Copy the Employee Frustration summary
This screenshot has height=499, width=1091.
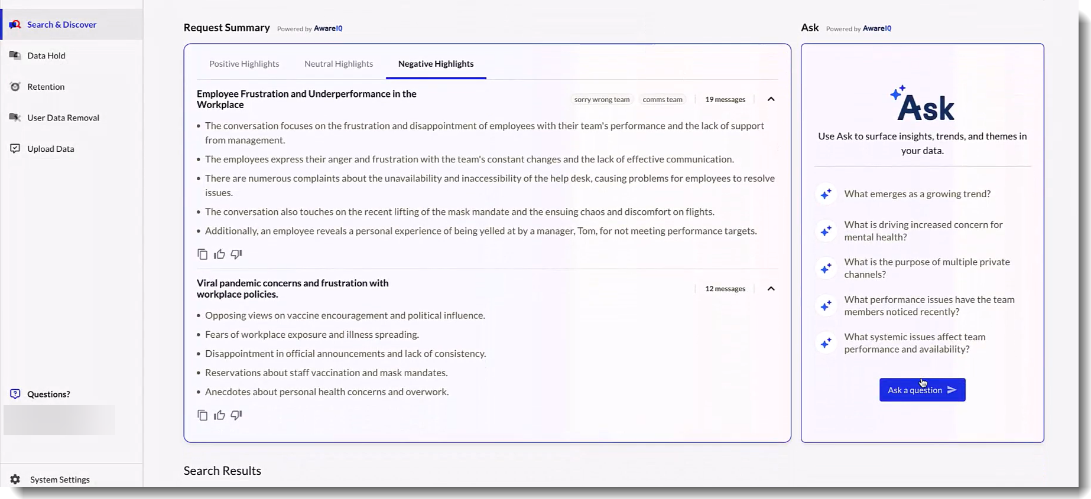202,254
